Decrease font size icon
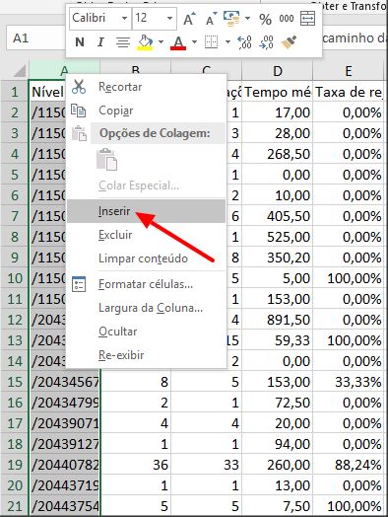This screenshot has height=517, width=388. 211,19
